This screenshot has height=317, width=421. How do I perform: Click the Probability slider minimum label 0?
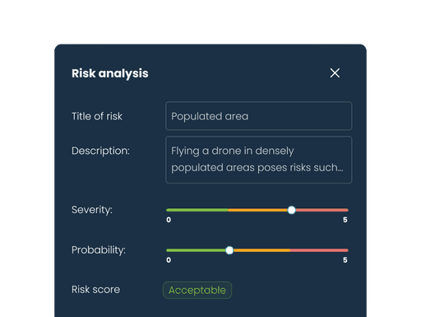169,260
